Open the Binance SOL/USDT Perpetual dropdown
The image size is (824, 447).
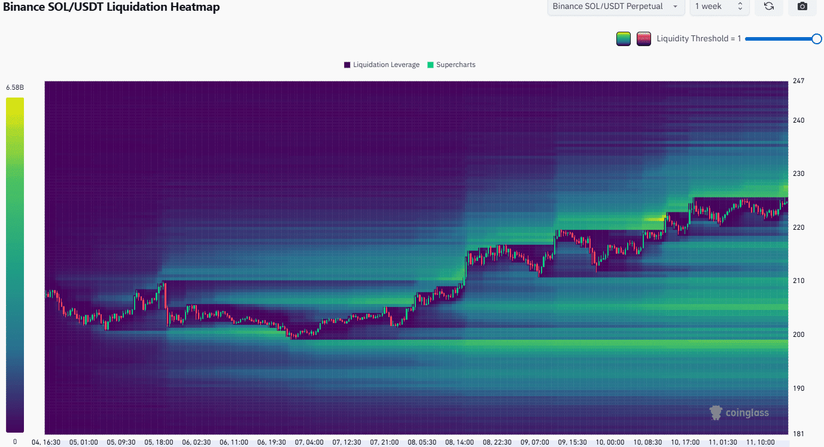point(615,7)
